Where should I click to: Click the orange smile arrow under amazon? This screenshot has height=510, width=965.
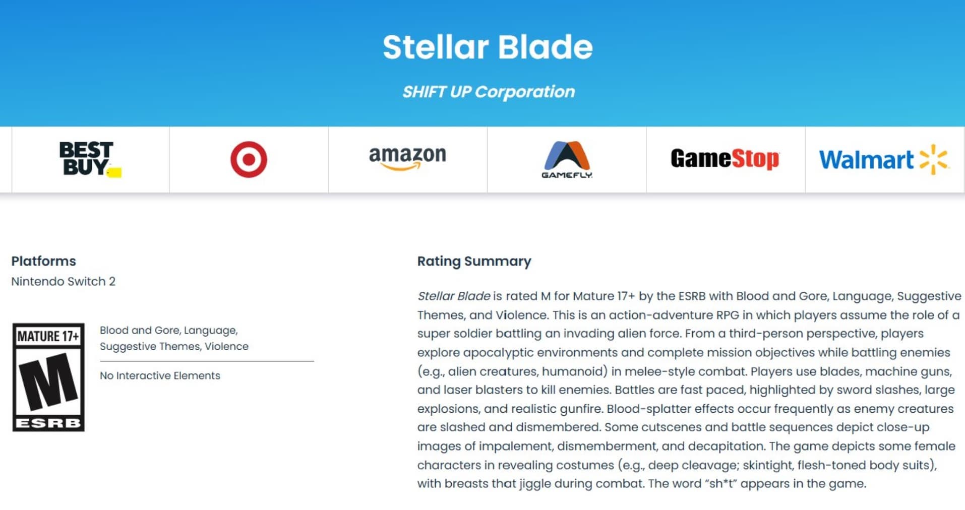[401, 166]
